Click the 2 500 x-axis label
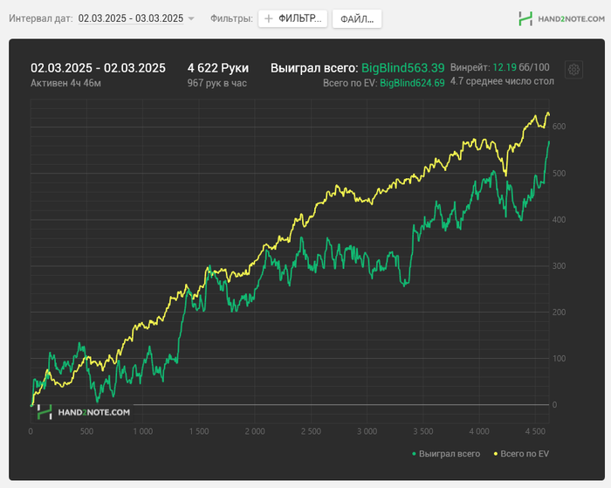The width and height of the screenshot is (611, 488). click(x=311, y=431)
